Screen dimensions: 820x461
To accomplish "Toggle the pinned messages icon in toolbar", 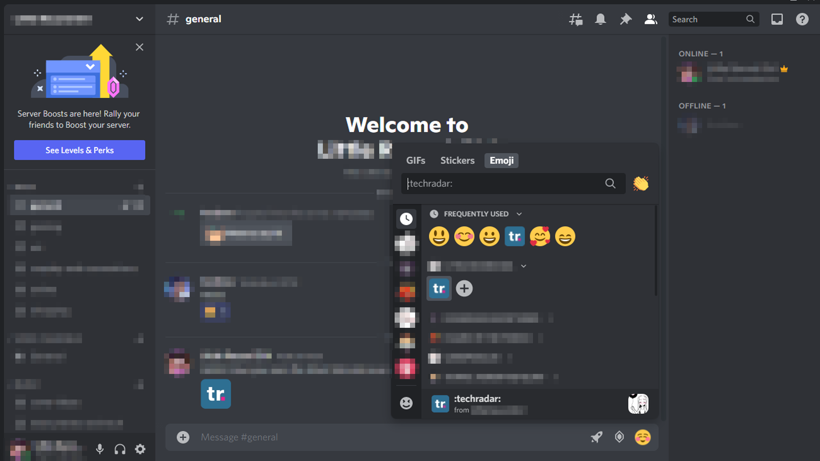I will (625, 19).
